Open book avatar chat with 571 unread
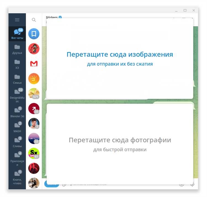 34,94
